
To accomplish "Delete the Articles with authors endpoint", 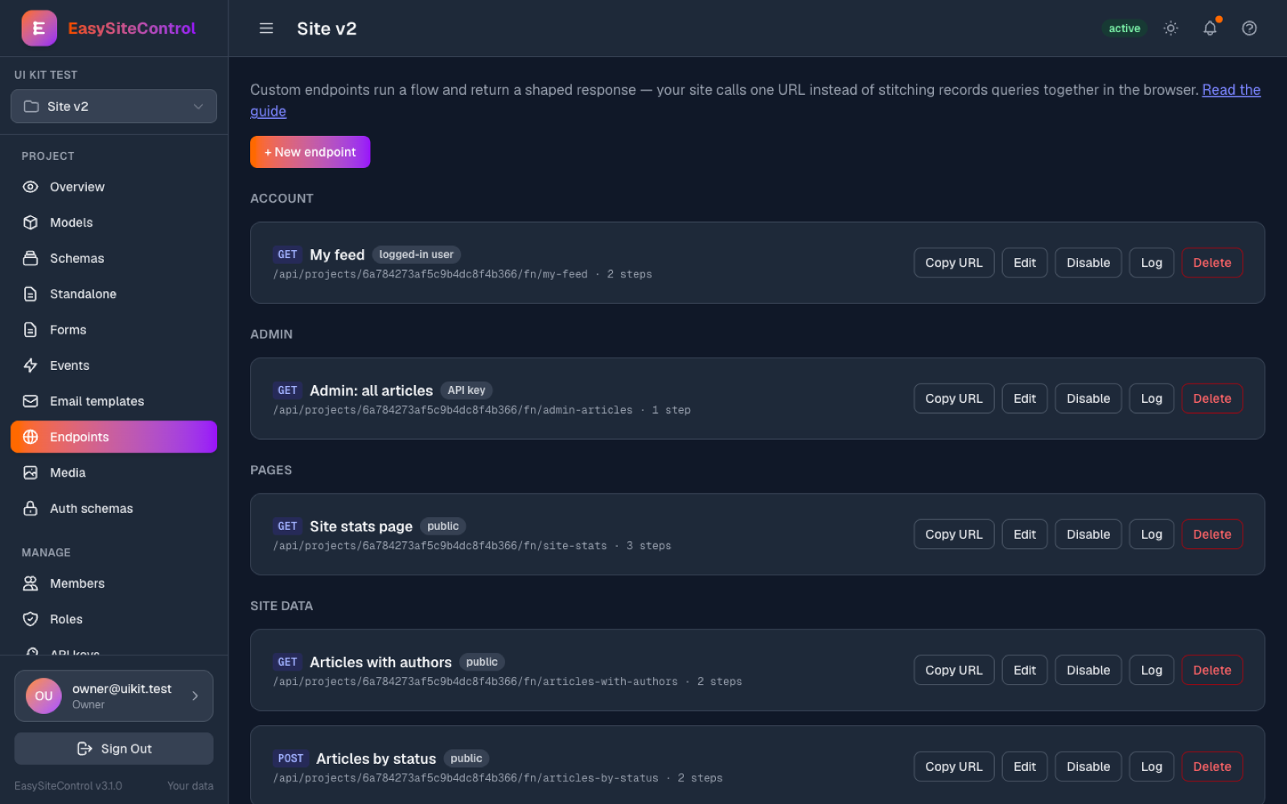I will click(x=1211, y=671).
